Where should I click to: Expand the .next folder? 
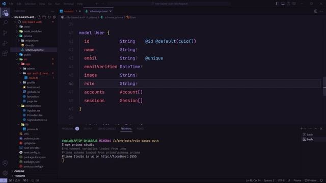pos(26,26)
